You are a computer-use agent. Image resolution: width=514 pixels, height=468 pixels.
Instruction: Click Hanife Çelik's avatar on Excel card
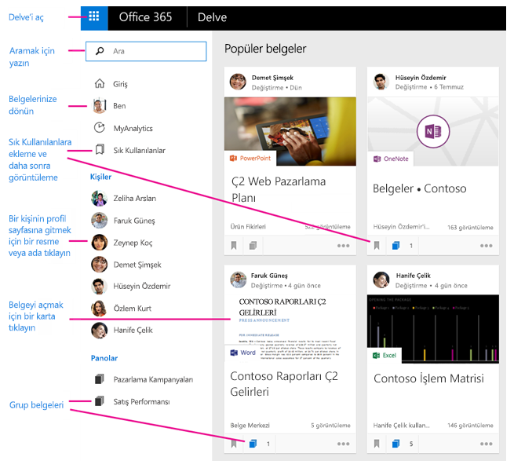pyautogui.click(x=381, y=280)
